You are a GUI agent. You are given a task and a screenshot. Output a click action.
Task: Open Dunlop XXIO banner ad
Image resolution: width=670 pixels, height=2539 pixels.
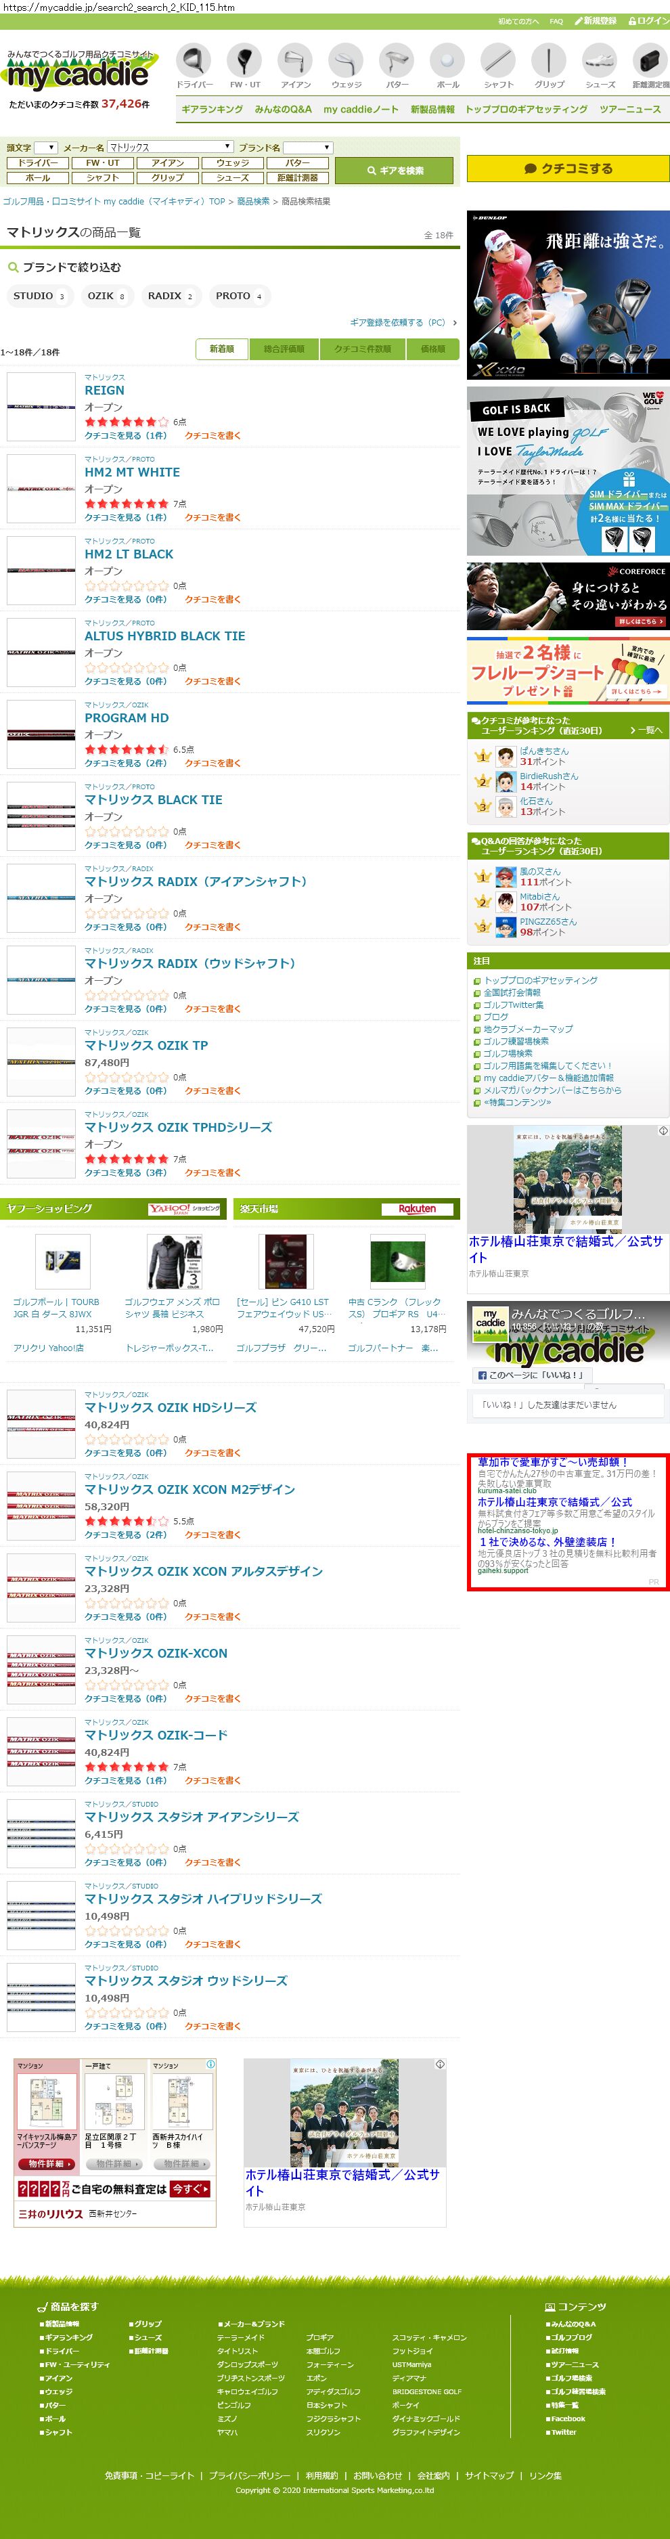point(568,294)
